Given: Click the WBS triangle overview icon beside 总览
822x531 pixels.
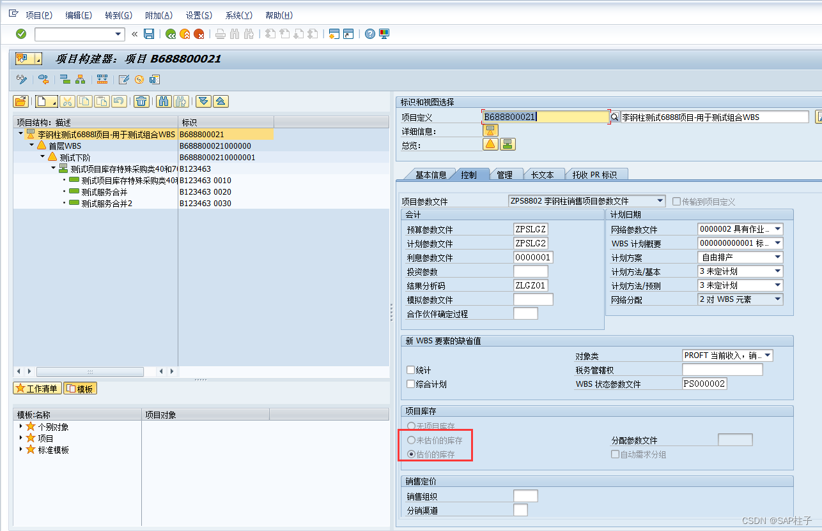Looking at the screenshot, I should 490,144.
